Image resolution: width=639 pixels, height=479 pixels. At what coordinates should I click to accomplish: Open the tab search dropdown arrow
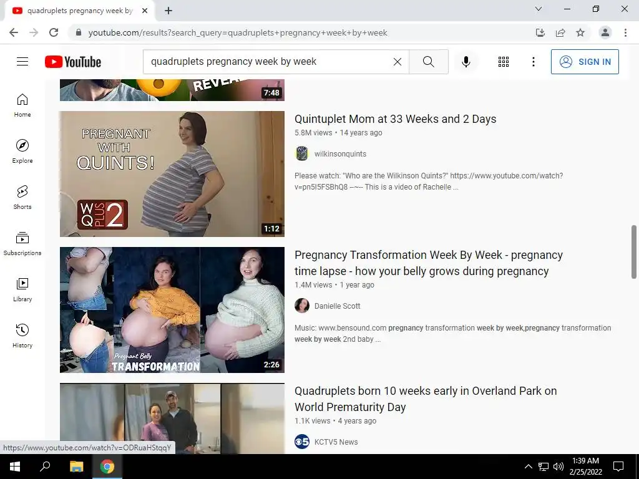pos(539,9)
